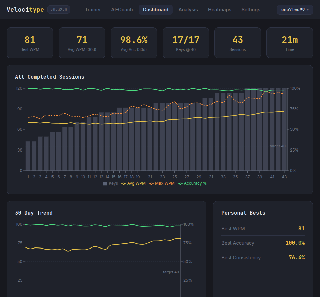The height and width of the screenshot is (297, 320).
Task: Click session 43 tick on sessions chart
Action: click(284, 177)
